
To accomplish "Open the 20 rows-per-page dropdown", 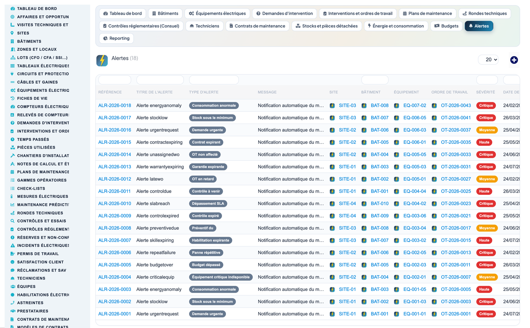I will coord(488,59).
